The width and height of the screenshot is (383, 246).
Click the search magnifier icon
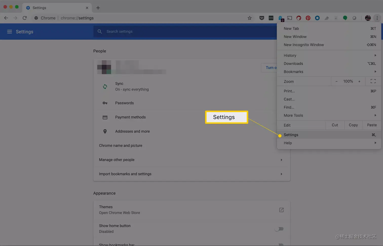point(100,31)
